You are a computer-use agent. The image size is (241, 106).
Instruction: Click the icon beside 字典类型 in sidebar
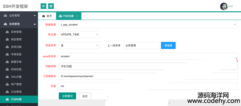coord(7,54)
